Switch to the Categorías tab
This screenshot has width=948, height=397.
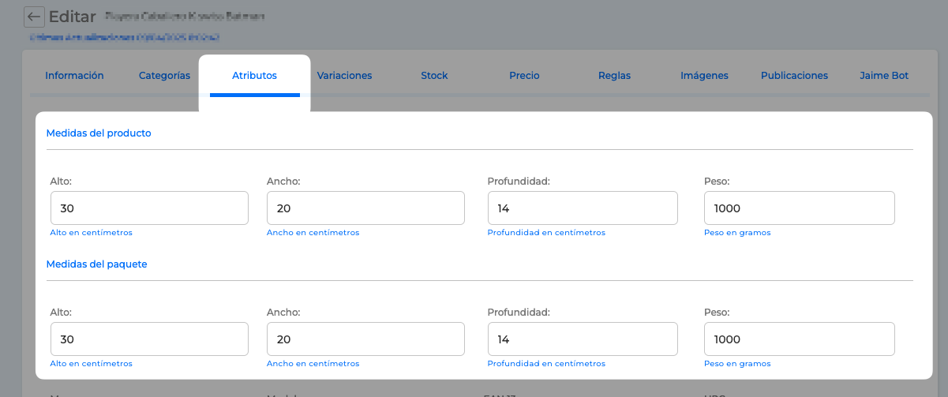coord(164,76)
